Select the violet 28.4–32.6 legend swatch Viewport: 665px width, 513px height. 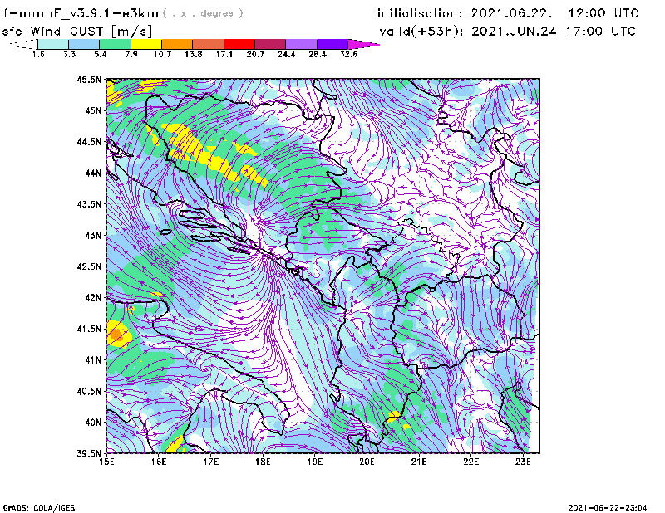click(332, 44)
